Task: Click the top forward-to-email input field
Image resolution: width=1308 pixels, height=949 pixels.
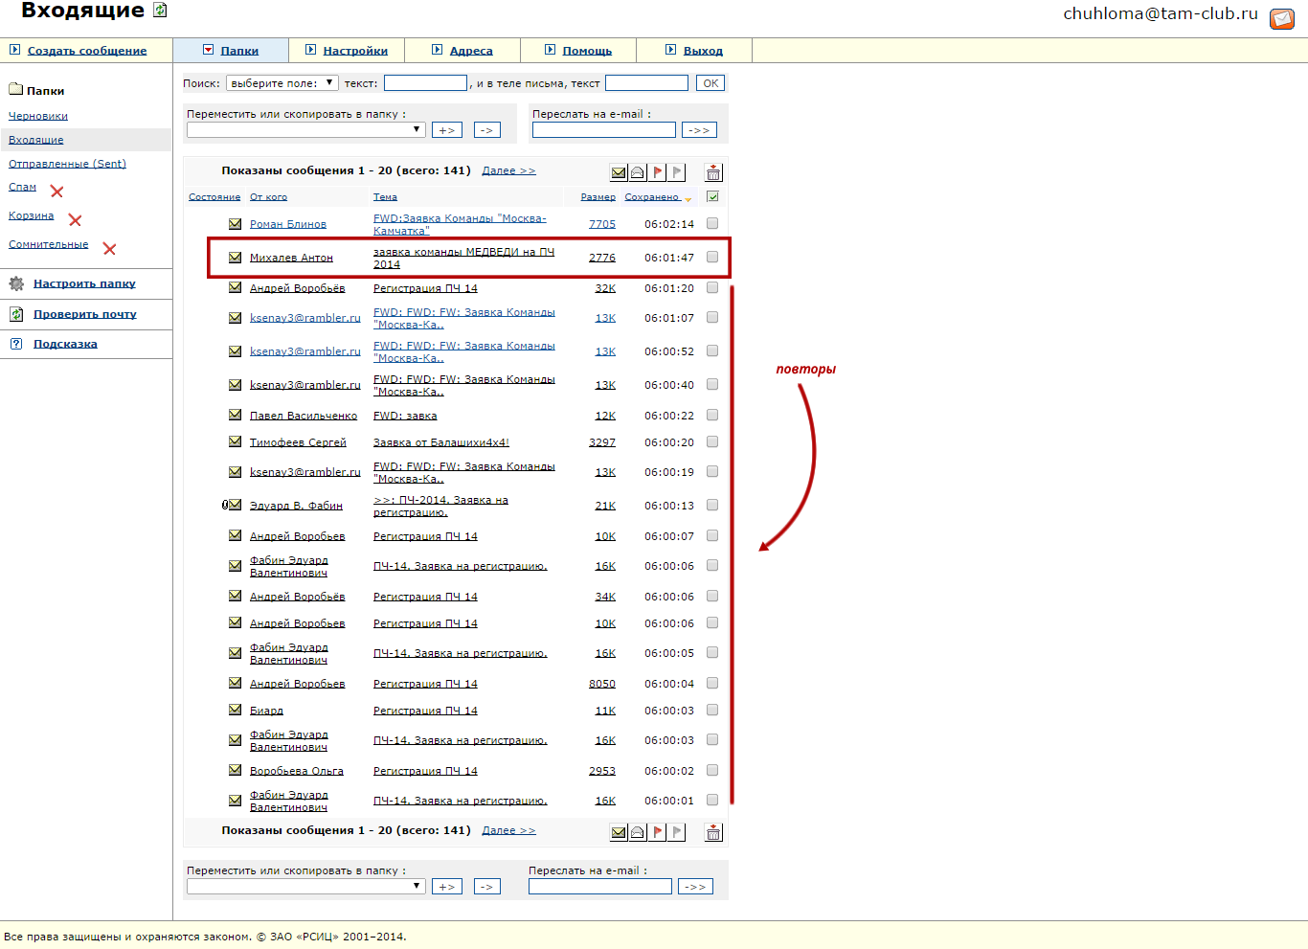Action: click(603, 129)
